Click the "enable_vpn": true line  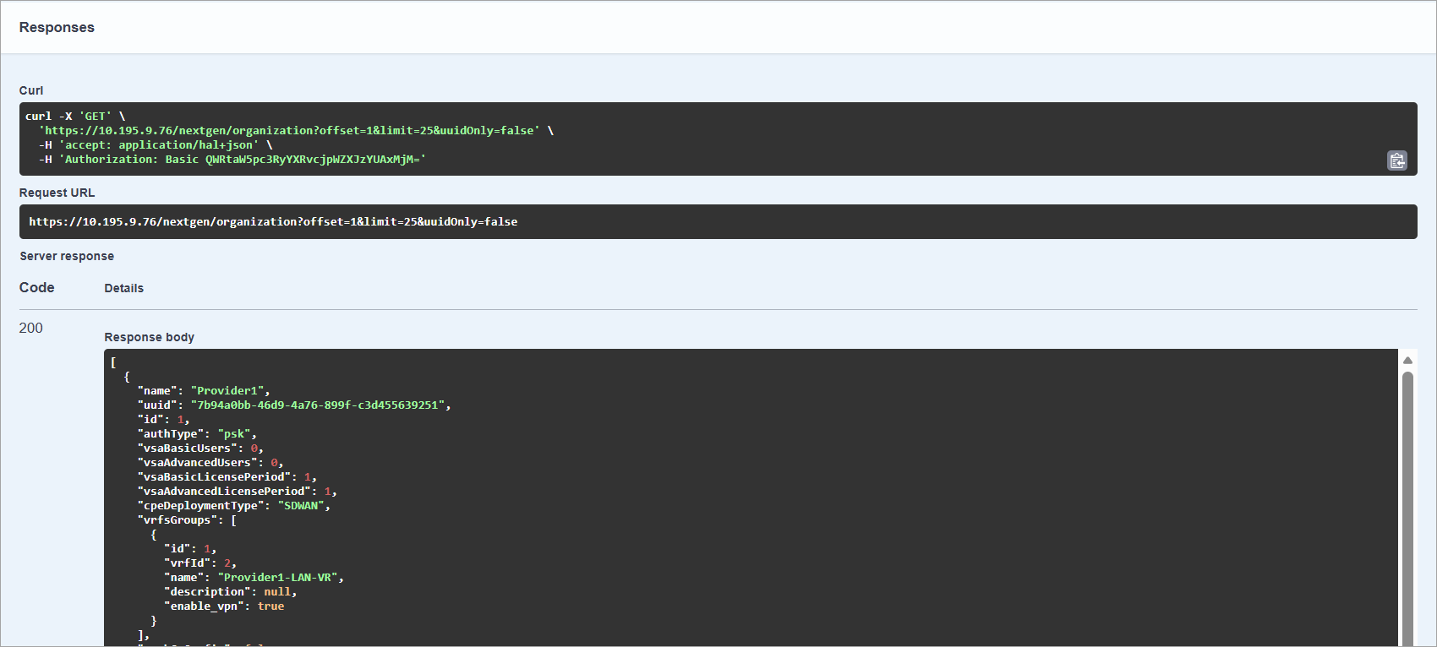[x=224, y=606]
